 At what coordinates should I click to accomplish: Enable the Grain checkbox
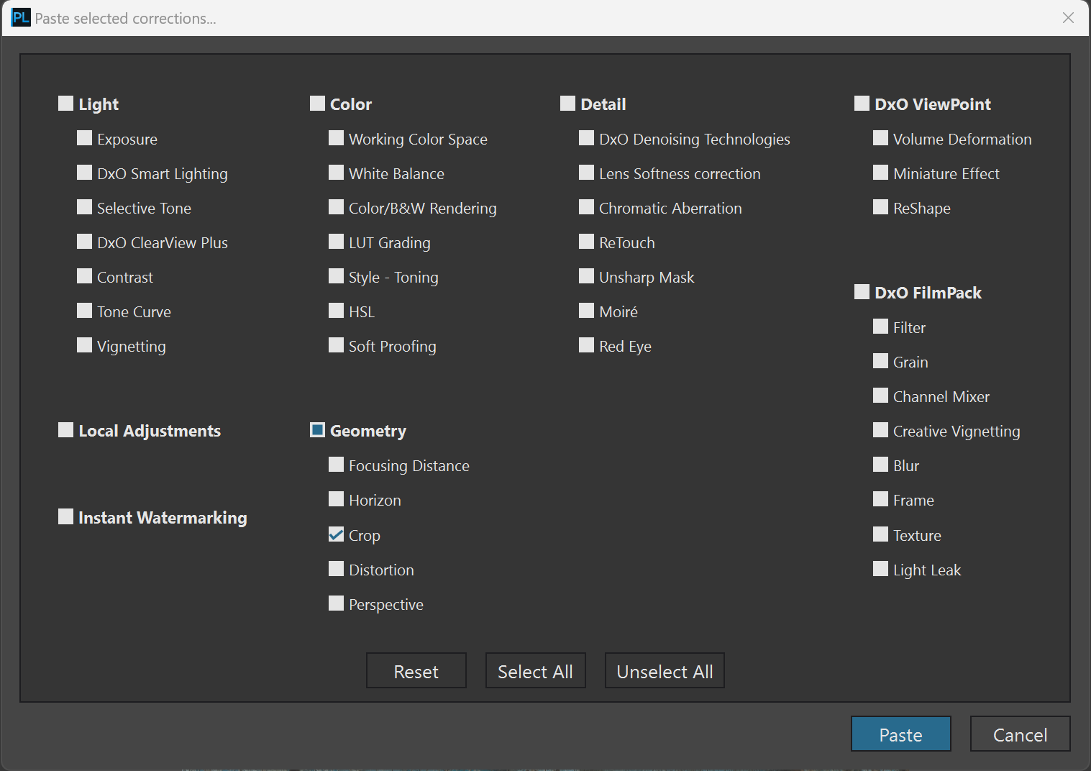[880, 361]
